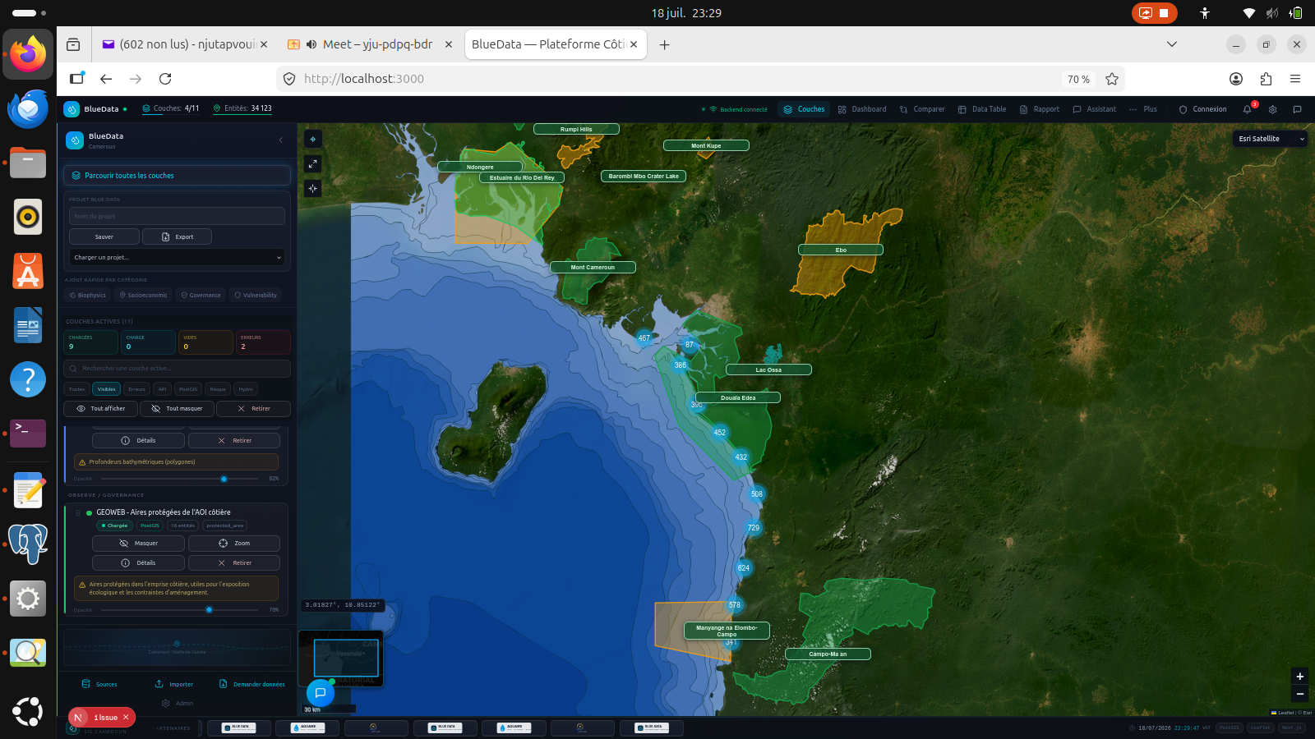Open the Charger un projet dropdown
Viewport: 1315px width, 739px height.
point(177,258)
